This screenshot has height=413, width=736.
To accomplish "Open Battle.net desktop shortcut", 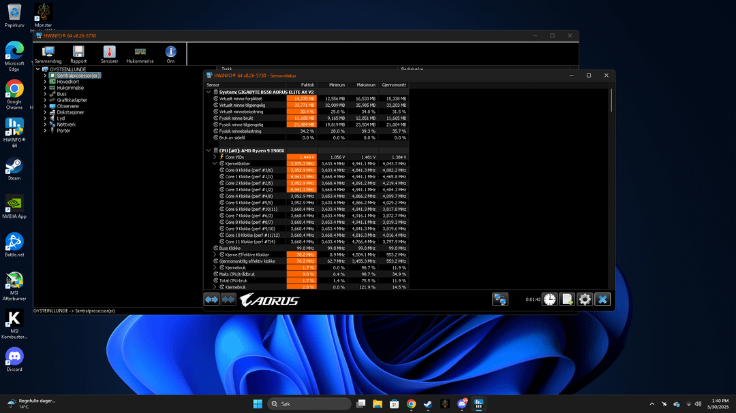I will click(x=14, y=245).
